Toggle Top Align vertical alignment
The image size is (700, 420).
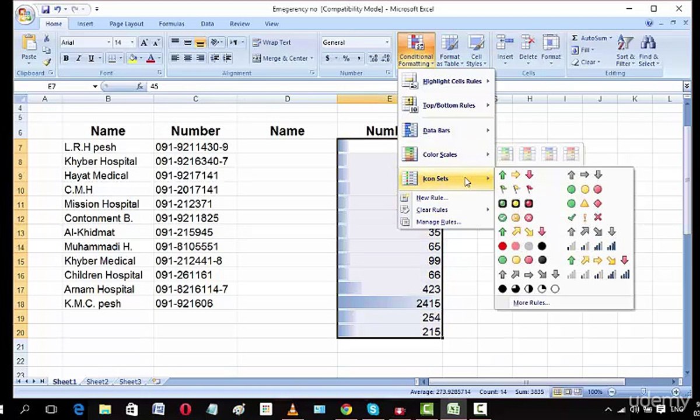pyautogui.click(x=174, y=43)
